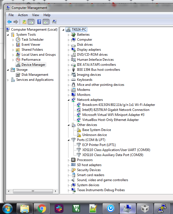Click the Performance monitor icon
This screenshot has height=214, width=173.
point(18,60)
